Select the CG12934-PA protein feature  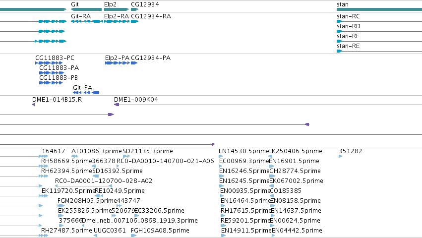pyautogui.click(x=134, y=63)
